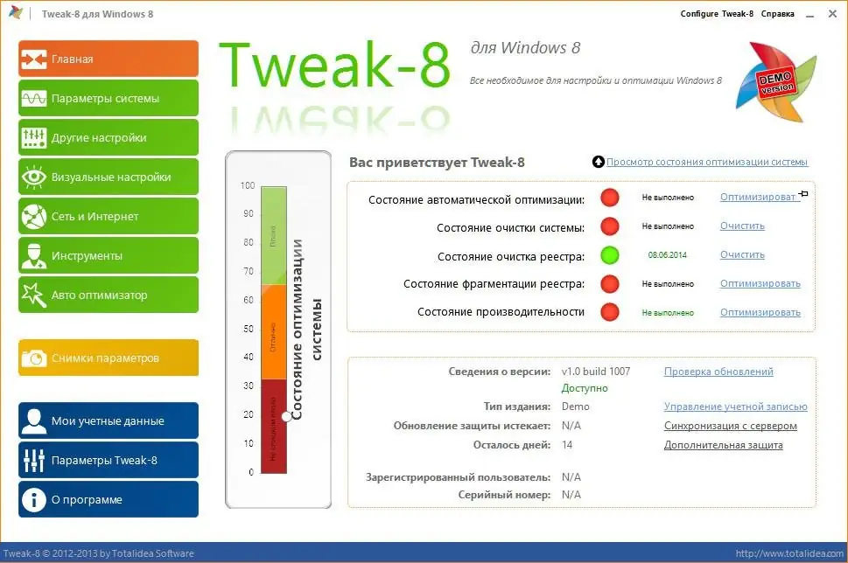Open Визуальные настройки section
Screen dimensions: 848x563
[x=109, y=177]
